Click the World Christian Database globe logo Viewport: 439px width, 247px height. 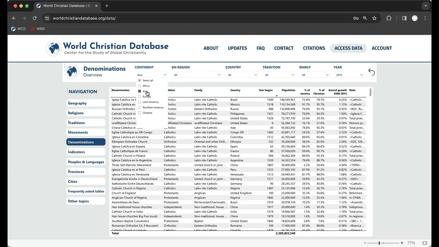click(54, 48)
